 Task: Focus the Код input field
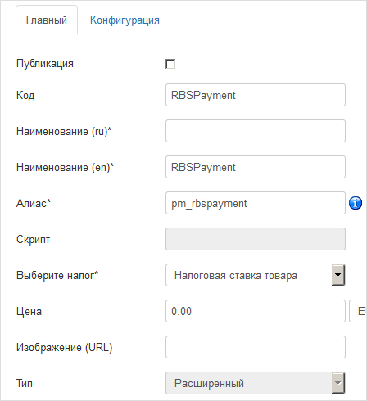(256, 95)
